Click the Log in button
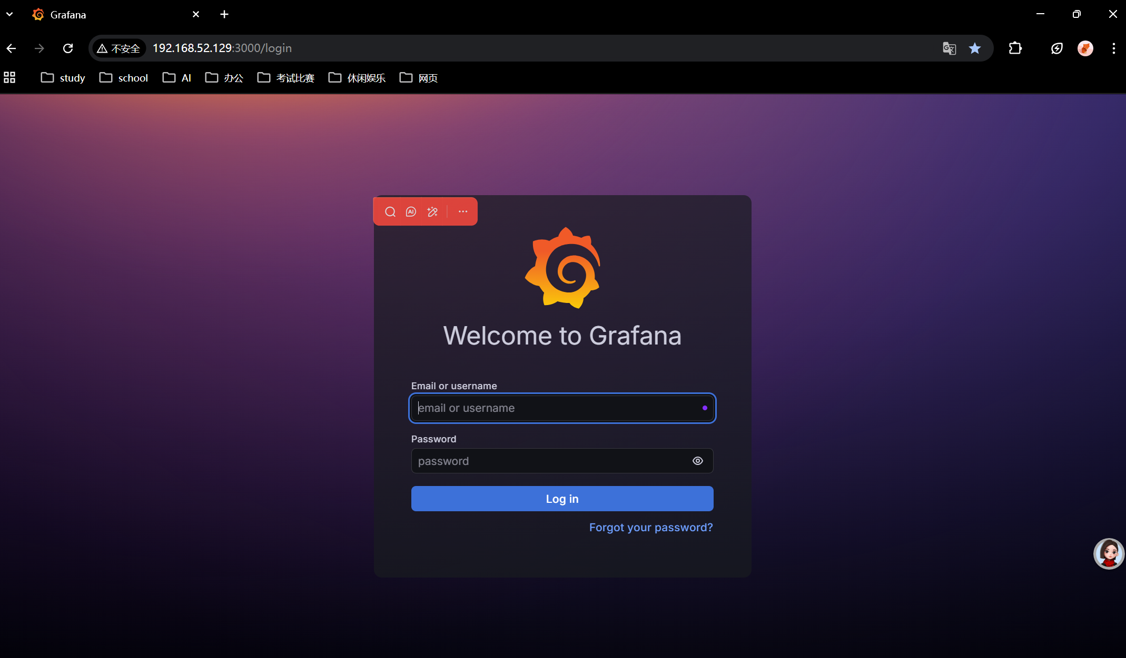This screenshot has width=1126, height=658. 562,499
